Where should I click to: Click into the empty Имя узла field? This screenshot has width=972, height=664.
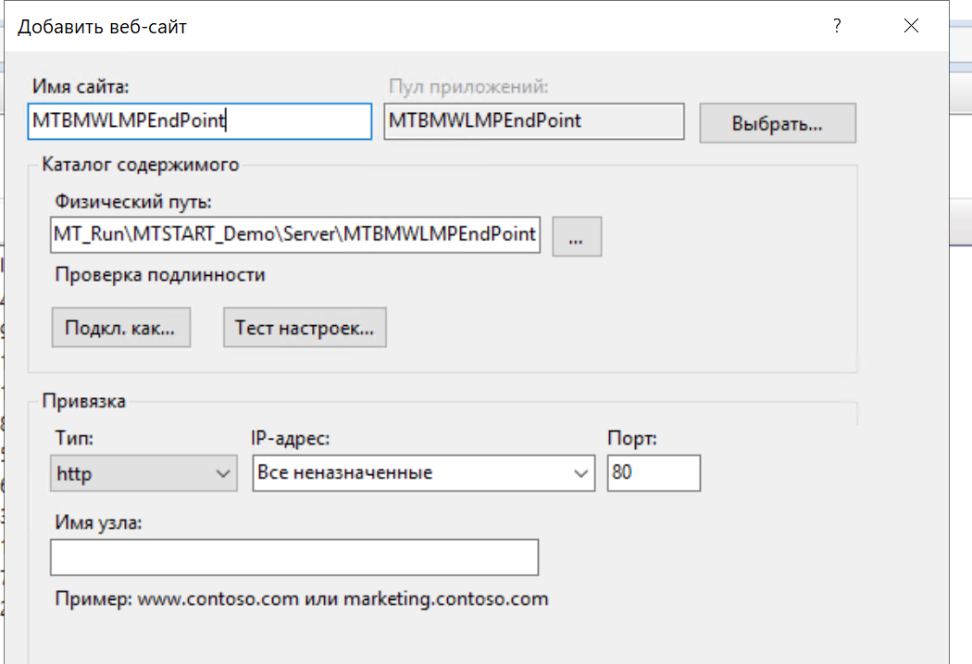294,558
